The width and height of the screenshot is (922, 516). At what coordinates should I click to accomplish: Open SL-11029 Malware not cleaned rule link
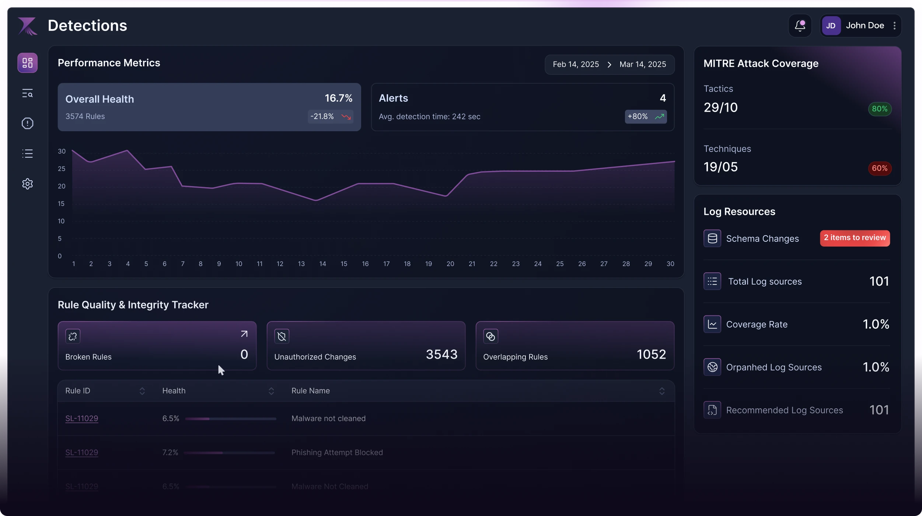point(81,419)
